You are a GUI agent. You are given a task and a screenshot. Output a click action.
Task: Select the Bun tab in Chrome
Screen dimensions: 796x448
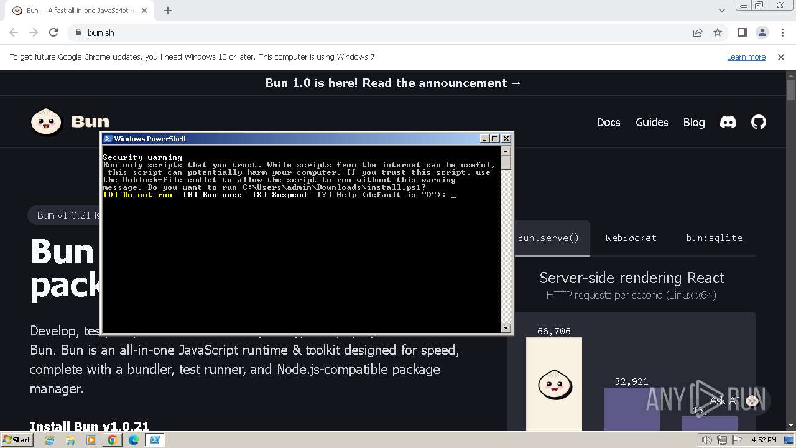pos(80,11)
